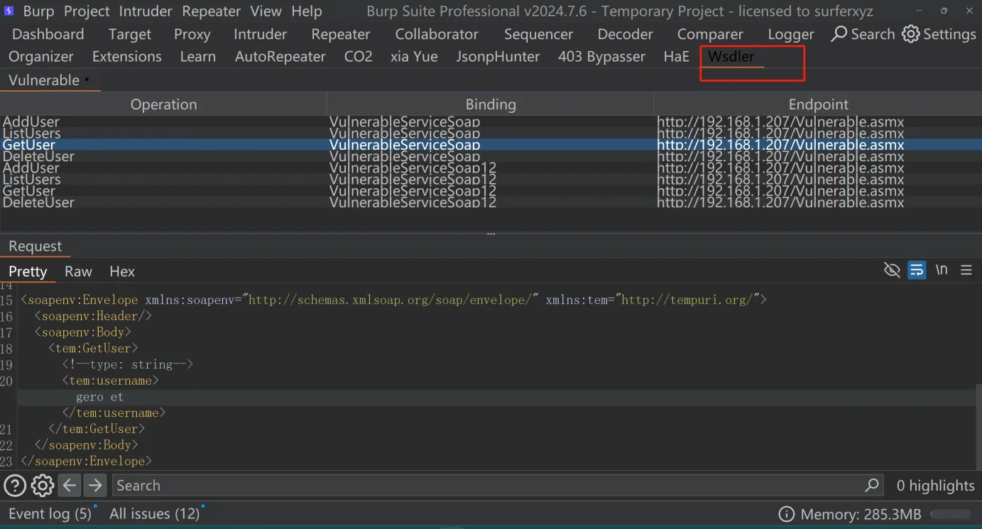Open the Intruder menu in menu bar
The image size is (982, 529).
pos(146,11)
